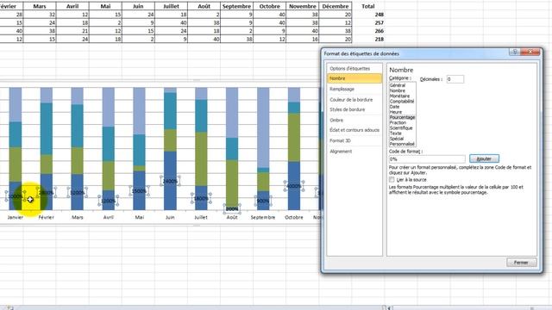552x310 pixels.
Task: Select top light-blue segment of Septembre bar
Action: click(263, 127)
